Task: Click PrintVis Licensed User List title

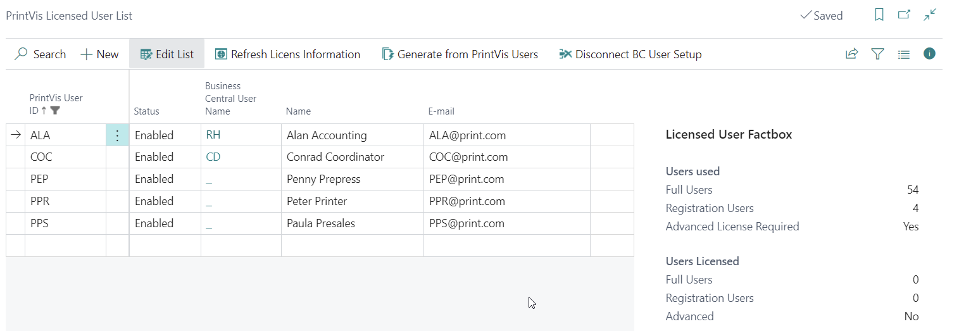Action: tap(69, 16)
